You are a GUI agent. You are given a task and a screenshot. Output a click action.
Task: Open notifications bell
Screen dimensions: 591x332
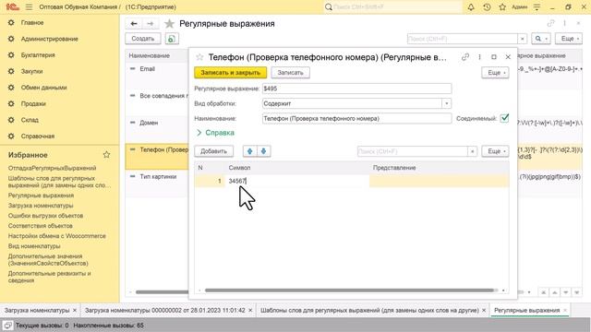[471, 7]
